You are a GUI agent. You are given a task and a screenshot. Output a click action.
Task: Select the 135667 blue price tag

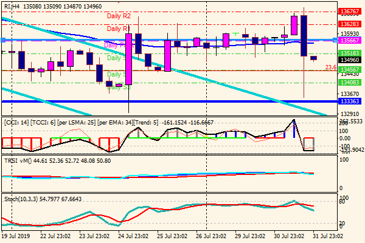(x=349, y=40)
